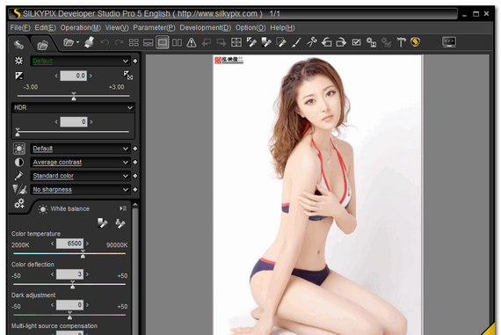501x335 pixels.
Task: Open the Operation menu
Action: (x=81, y=28)
